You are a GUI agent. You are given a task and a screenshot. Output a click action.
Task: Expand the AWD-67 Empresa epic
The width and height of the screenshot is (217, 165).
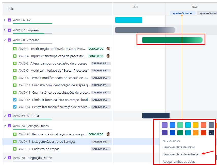point(5,30)
